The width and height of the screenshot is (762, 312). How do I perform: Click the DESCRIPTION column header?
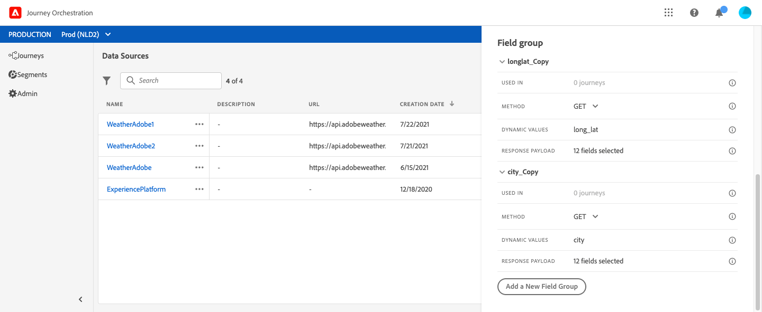[x=236, y=104]
